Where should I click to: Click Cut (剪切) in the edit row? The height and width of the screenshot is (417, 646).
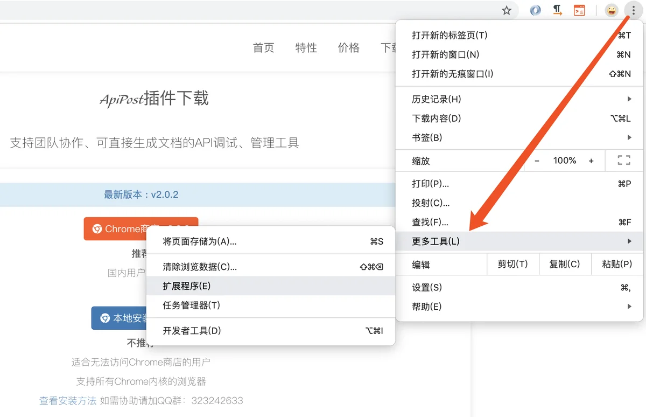click(x=512, y=264)
